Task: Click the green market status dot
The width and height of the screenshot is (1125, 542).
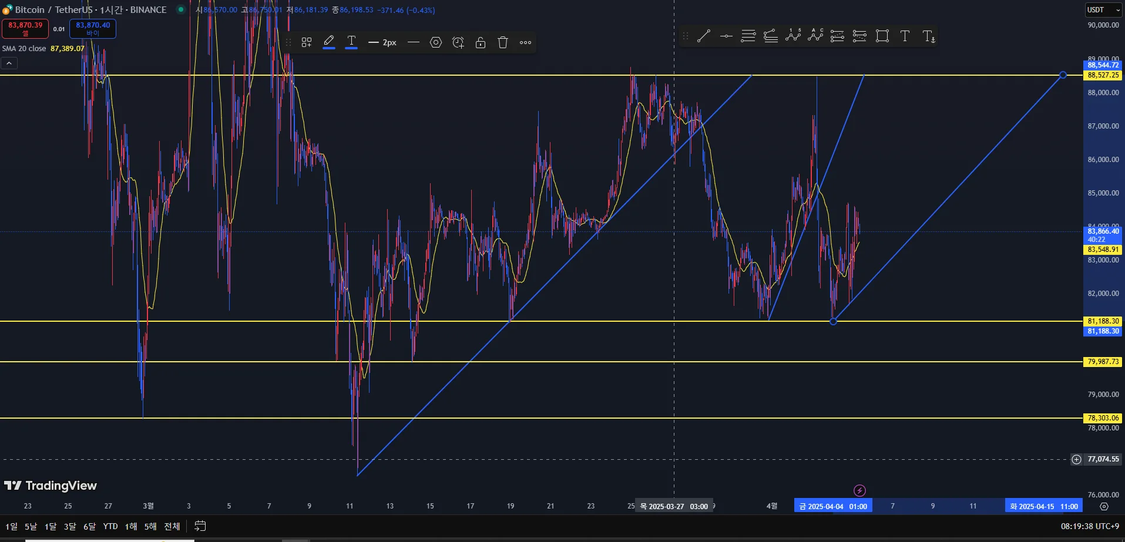Action: coord(181,9)
